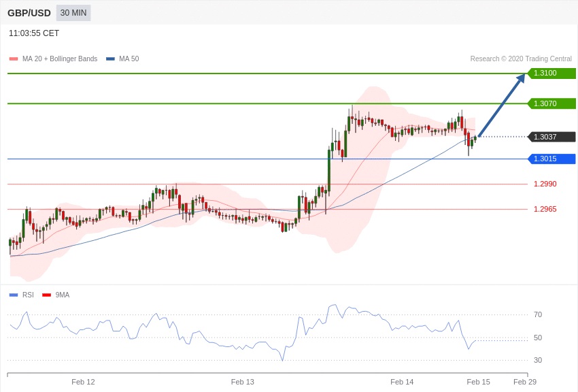
Task: Select the blue 1.3015 pivot price tag
Action: tap(551, 159)
